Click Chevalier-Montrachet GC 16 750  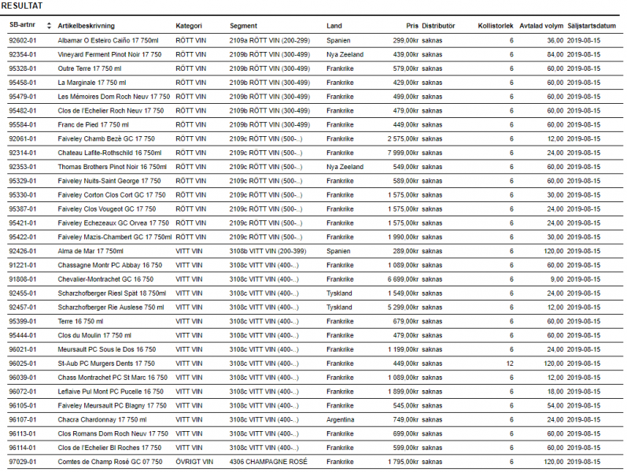(x=105, y=279)
